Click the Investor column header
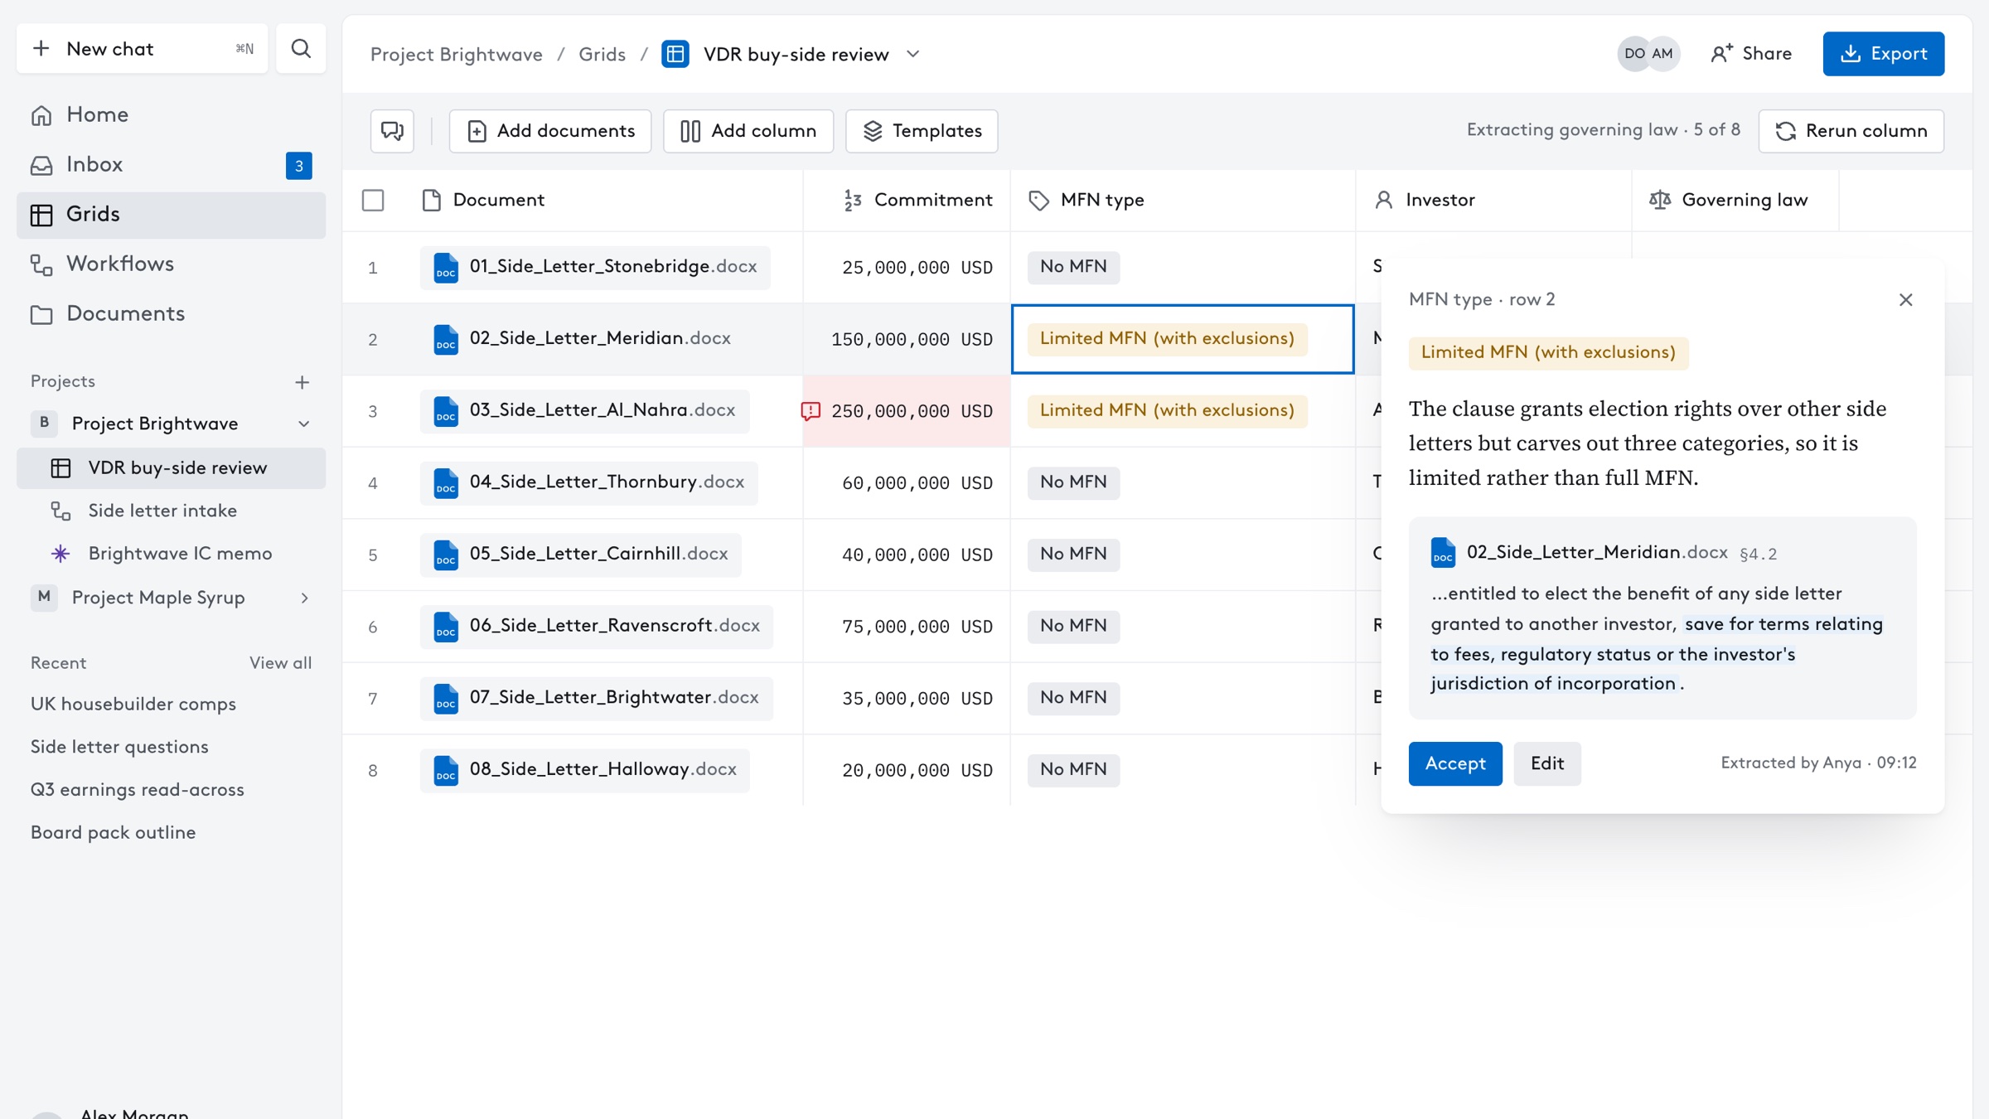1989x1119 pixels. (1493, 200)
